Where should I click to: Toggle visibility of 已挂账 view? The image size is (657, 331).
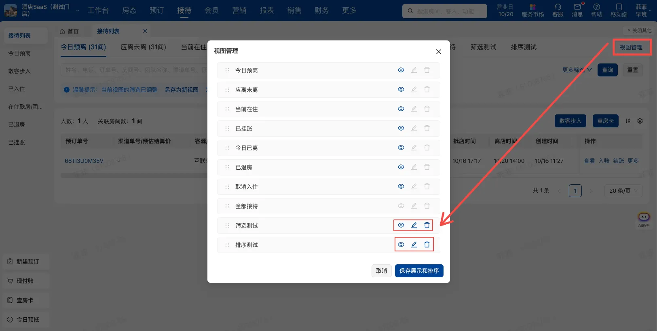pos(401,128)
